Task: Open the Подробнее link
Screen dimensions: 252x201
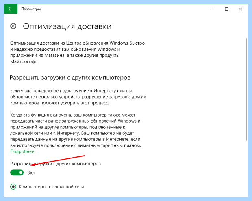Action: pos(22,151)
